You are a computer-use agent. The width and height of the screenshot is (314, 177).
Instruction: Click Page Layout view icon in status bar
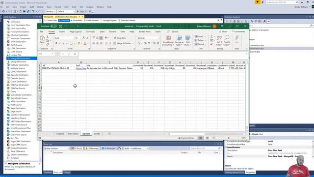207,138
